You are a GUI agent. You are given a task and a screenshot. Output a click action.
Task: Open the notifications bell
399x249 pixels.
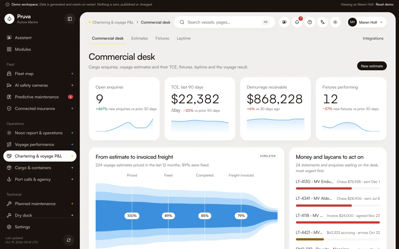[297, 22]
